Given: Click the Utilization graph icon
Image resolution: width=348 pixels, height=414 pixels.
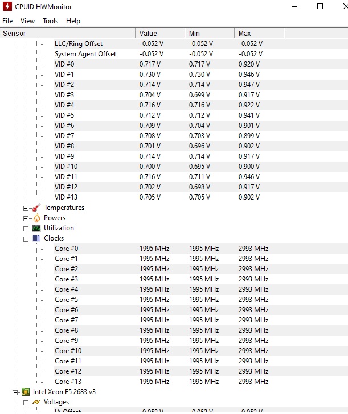Looking at the screenshot, I should (x=36, y=229).
